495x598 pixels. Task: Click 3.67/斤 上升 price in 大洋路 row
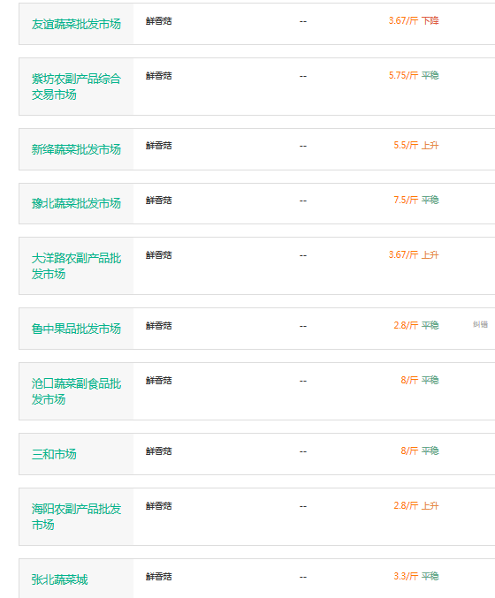click(414, 254)
